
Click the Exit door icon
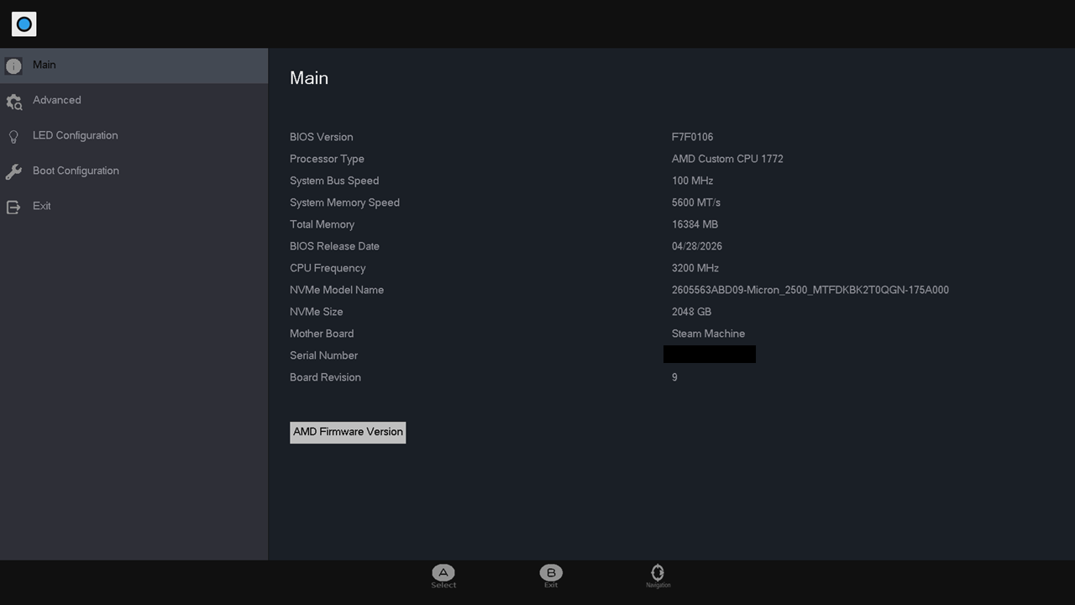(13, 207)
